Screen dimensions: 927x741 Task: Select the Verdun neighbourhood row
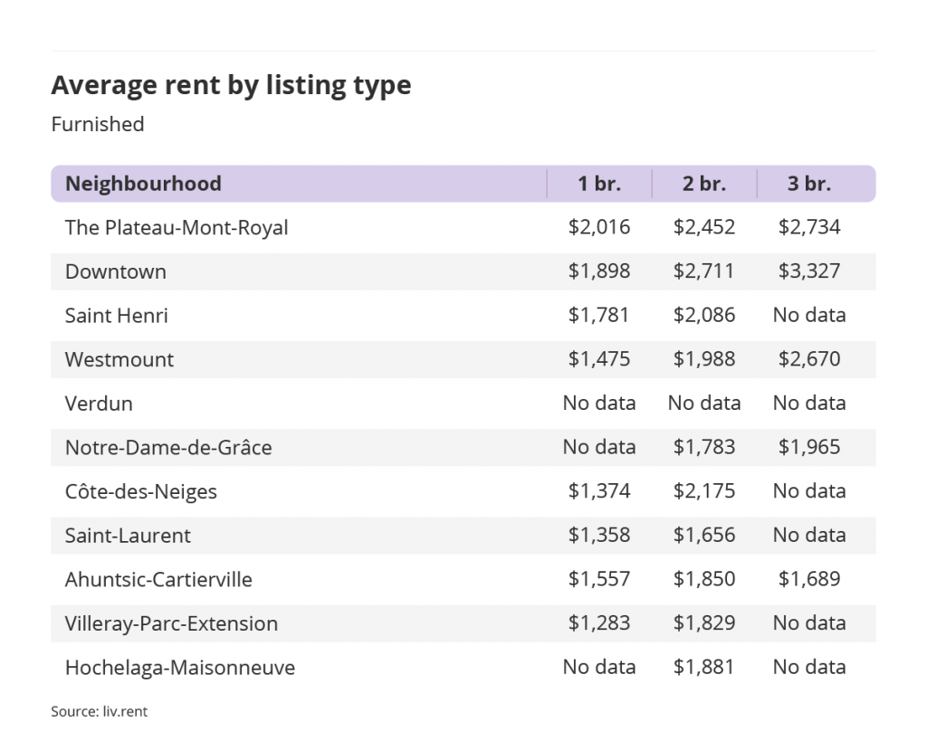point(463,404)
